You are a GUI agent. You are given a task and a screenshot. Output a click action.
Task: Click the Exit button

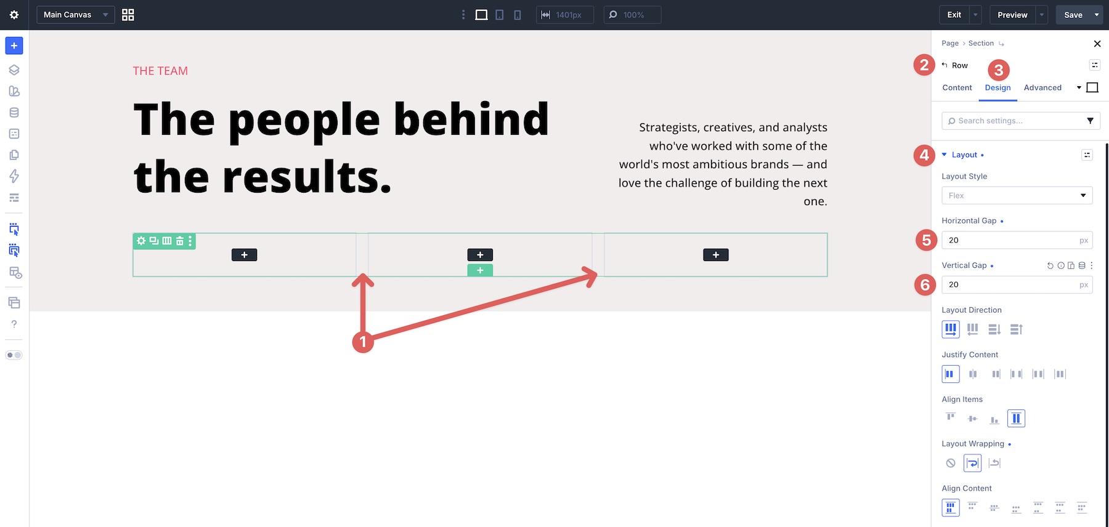(954, 15)
